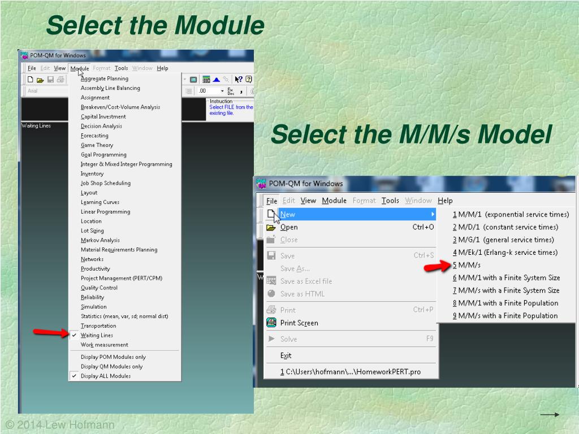The width and height of the screenshot is (579, 434).
Task: Open Help menu in the left window
Action: pos(162,68)
